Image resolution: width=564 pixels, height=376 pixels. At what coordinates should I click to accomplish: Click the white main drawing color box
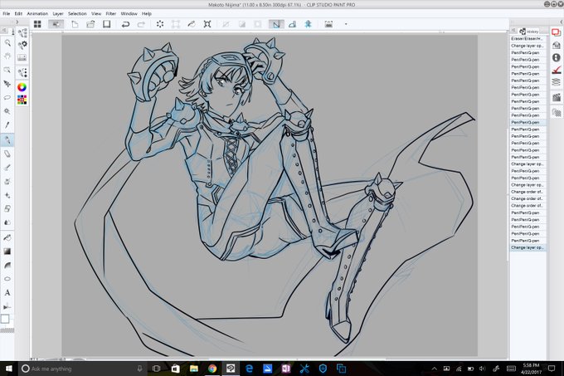5,319
